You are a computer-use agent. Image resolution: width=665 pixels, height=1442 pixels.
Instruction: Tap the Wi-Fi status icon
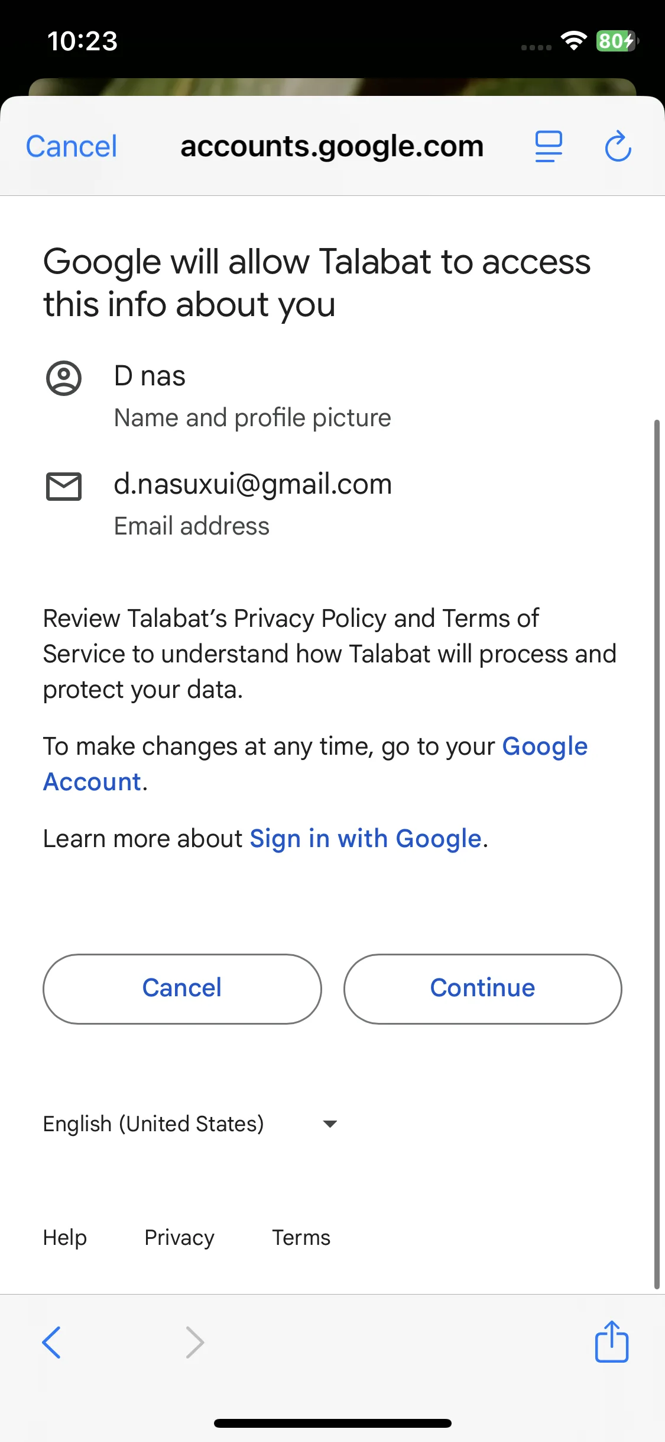[573, 40]
